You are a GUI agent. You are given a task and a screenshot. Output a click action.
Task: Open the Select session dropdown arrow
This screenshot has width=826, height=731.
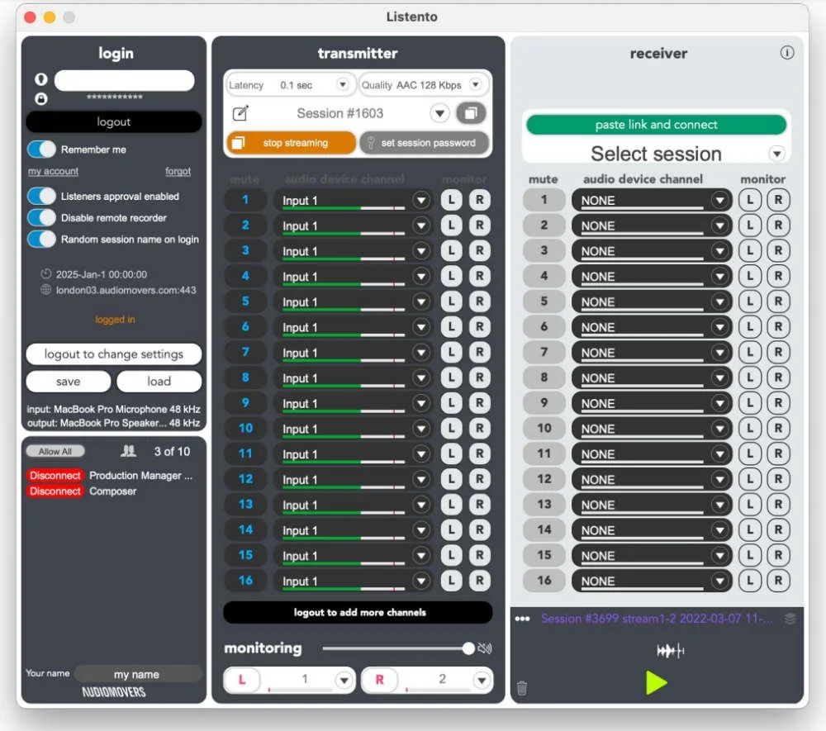[x=776, y=154]
